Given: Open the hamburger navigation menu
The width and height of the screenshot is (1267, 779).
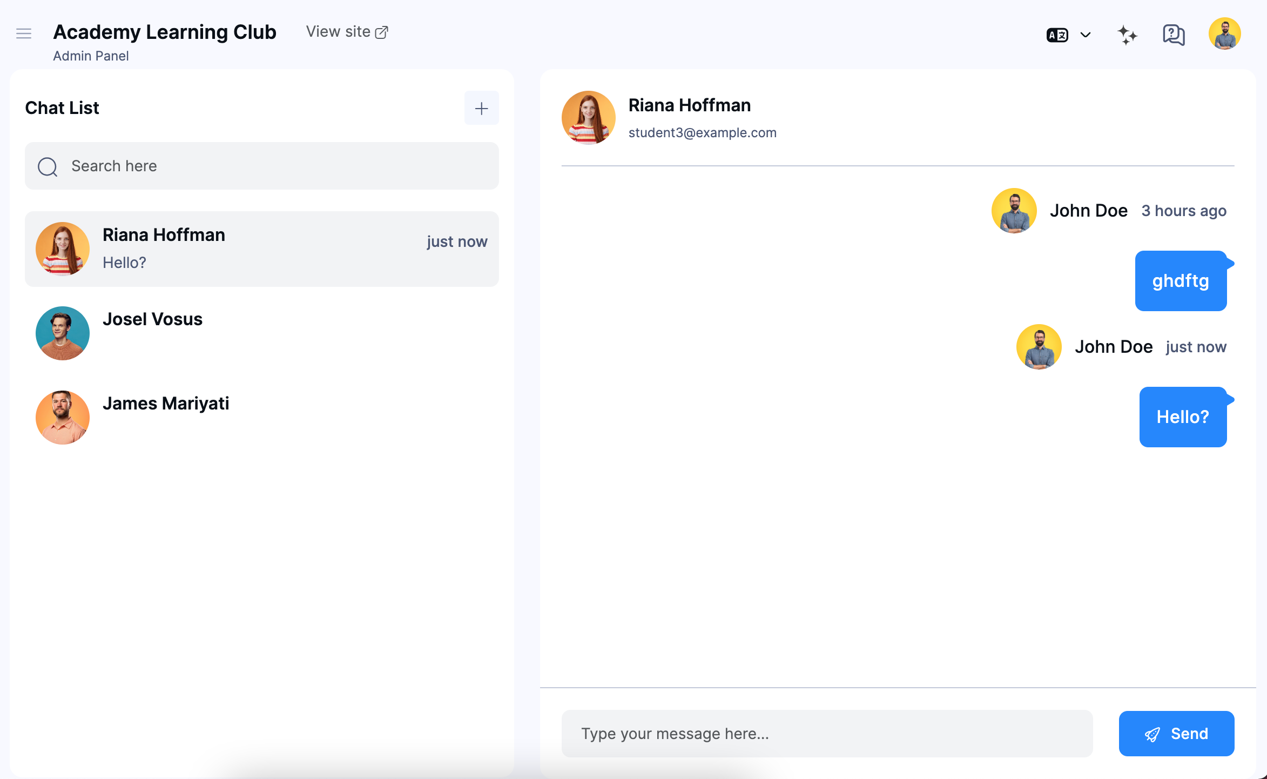Looking at the screenshot, I should click(x=24, y=33).
